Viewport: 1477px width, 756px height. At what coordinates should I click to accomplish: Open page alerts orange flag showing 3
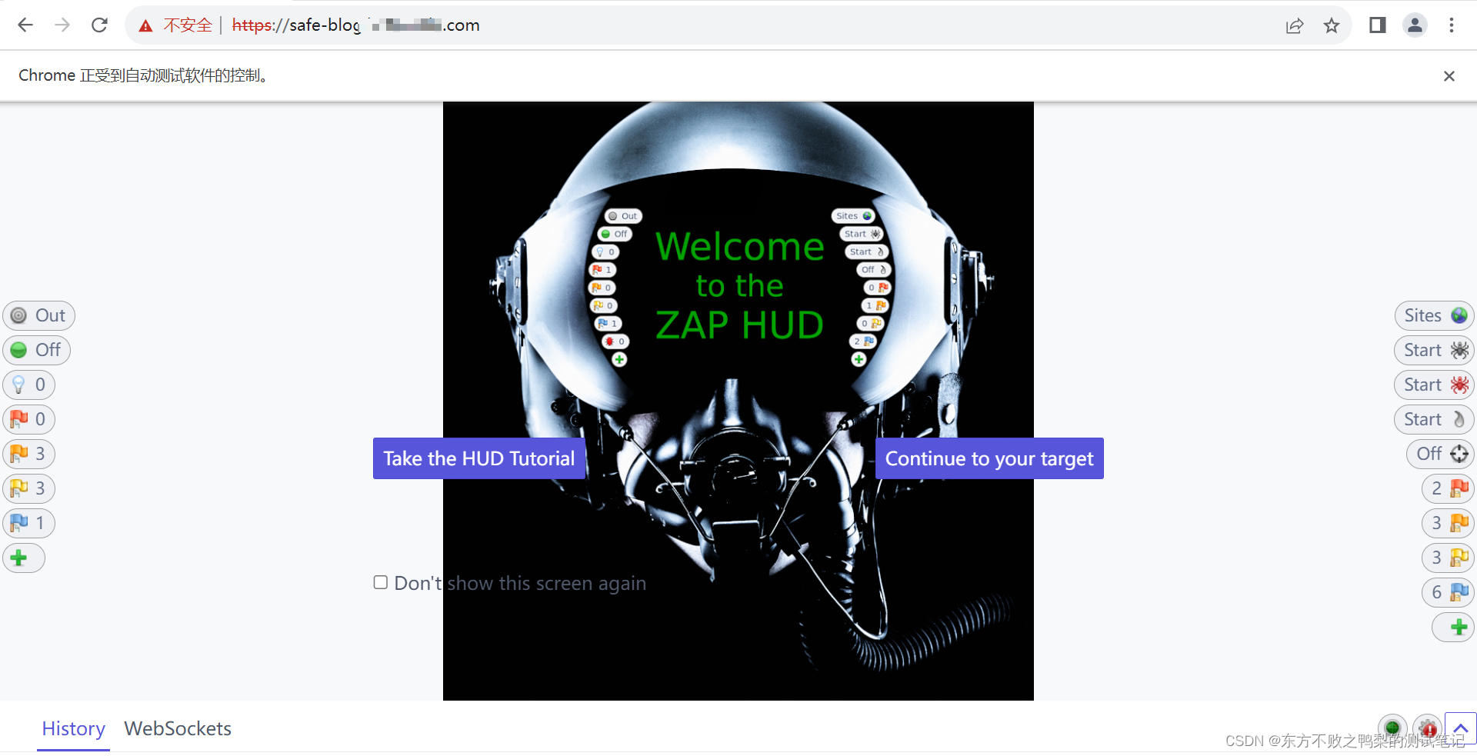28,454
